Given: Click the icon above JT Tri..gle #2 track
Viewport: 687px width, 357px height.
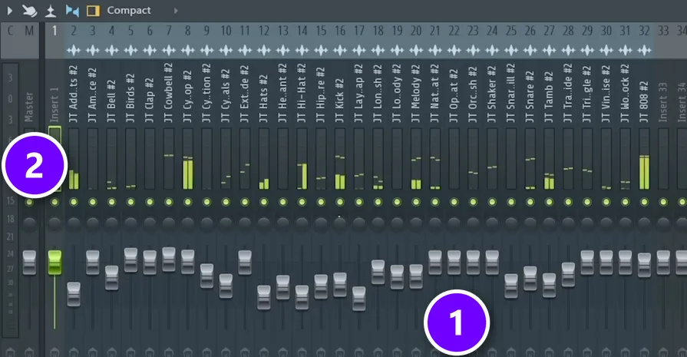Looking at the screenshot, I should (x=587, y=51).
